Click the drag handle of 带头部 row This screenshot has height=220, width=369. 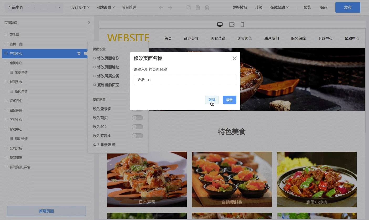click(x=6, y=34)
